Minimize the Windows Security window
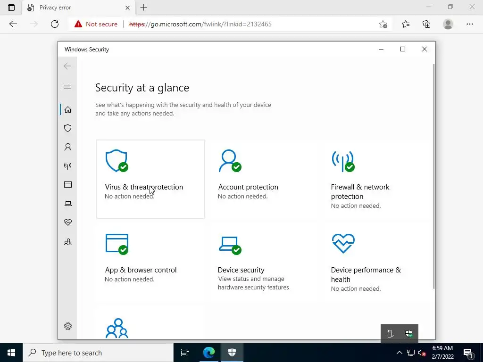 pyautogui.click(x=381, y=49)
